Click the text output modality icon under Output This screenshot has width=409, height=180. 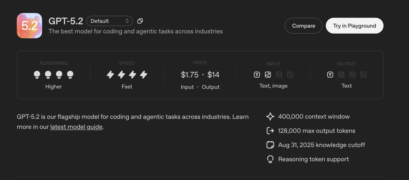[x=330, y=75]
